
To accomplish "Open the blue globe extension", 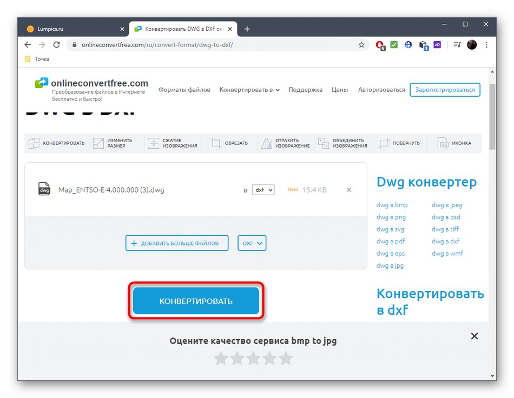I will pyautogui.click(x=408, y=44).
